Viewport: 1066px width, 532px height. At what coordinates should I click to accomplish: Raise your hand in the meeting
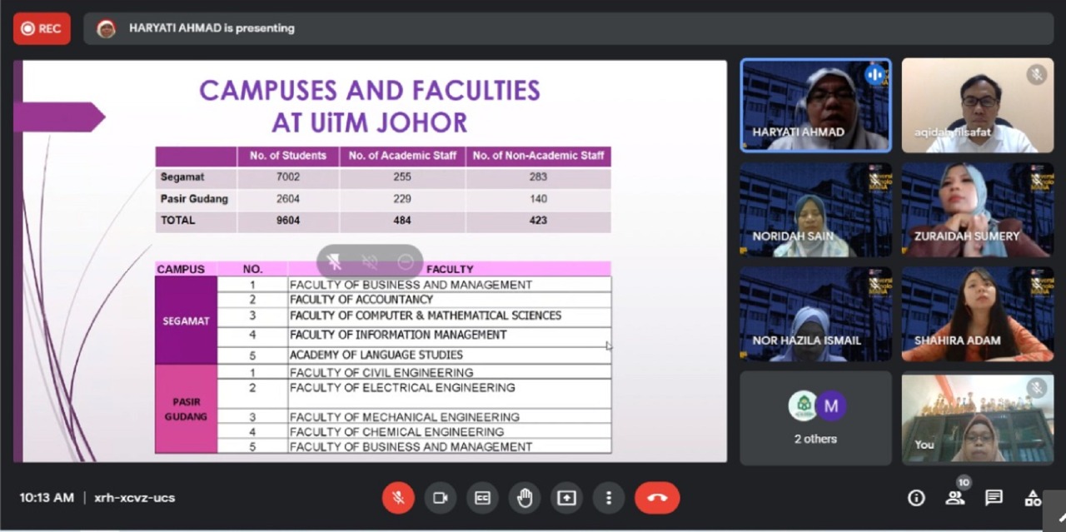tap(525, 498)
